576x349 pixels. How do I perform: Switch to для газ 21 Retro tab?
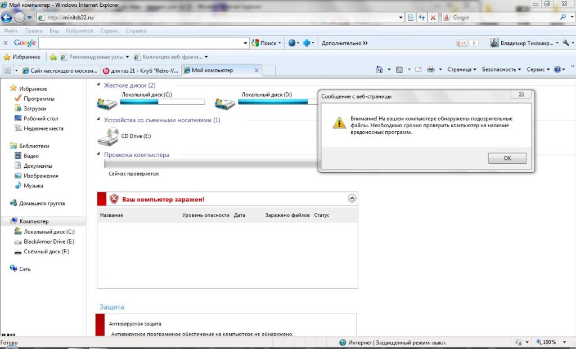[141, 70]
